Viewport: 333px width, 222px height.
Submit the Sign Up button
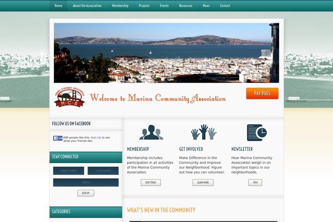(85, 193)
